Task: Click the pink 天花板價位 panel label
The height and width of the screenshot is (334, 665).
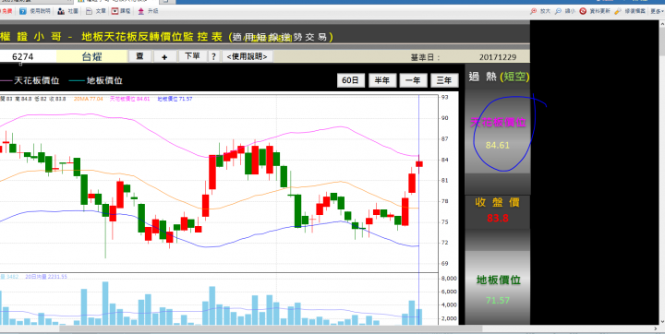Action: point(498,123)
